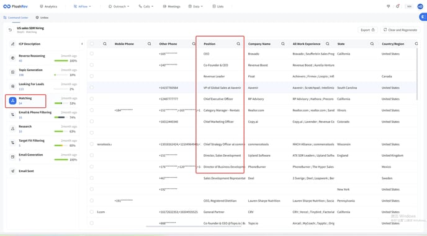Screen dimensions: 427x236
Task: Click the Export button
Action: [367, 30]
